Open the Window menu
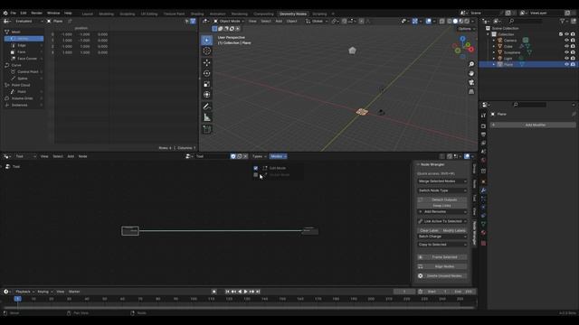 53,13
